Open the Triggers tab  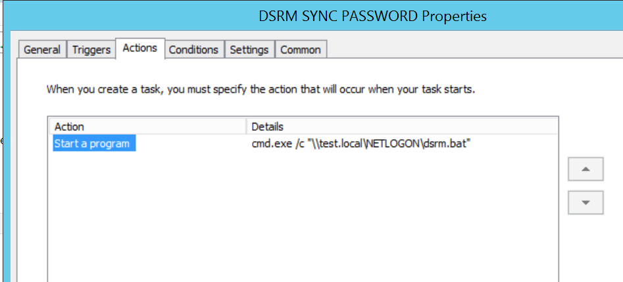(x=91, y=50)
